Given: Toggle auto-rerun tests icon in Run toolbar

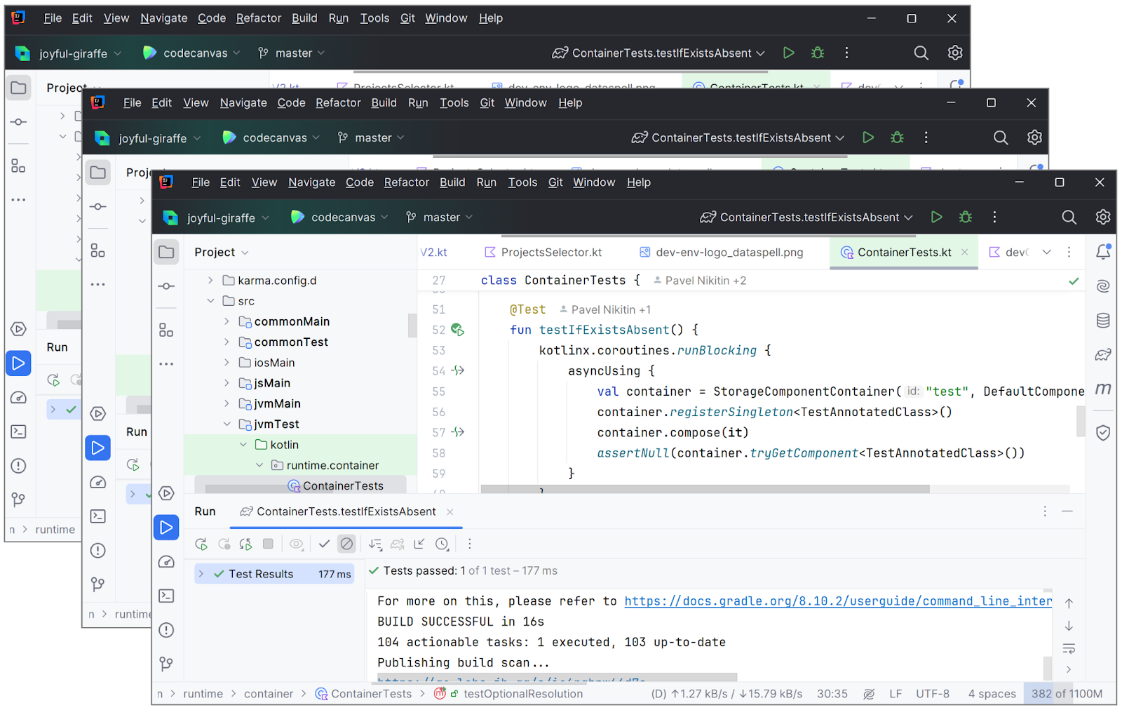Looking at the screenshot, I should pos(245,544).
